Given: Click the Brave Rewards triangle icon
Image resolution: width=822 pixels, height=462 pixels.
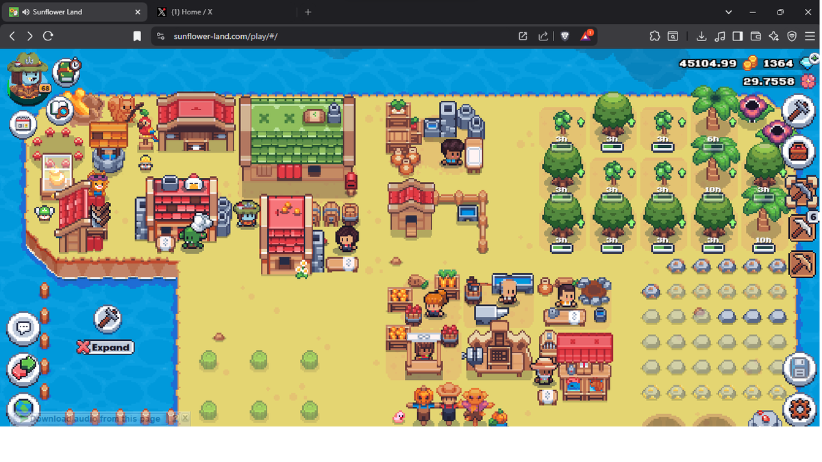Looking at the screenshot, I should point(586,36).
